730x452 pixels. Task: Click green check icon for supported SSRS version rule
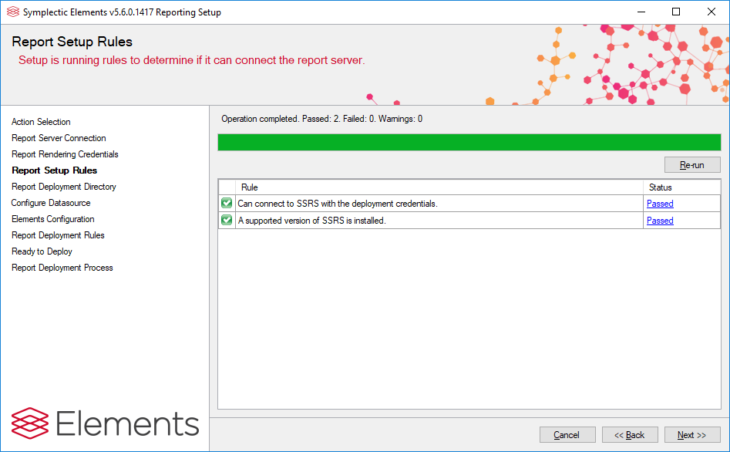[227, 220]
